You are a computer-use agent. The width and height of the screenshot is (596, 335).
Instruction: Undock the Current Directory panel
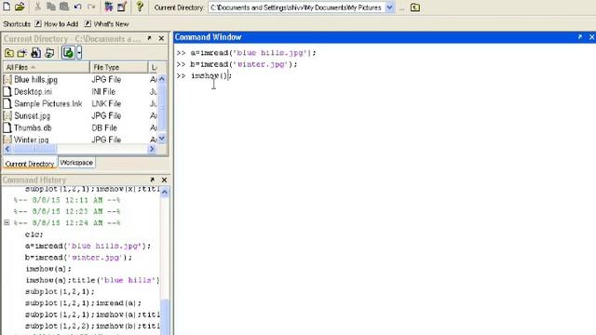pos(149,38)
